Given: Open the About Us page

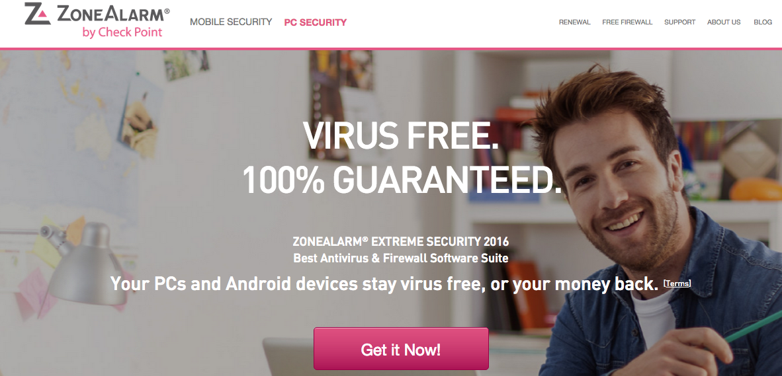Looking at the screenshot, I should coord(724,22).
